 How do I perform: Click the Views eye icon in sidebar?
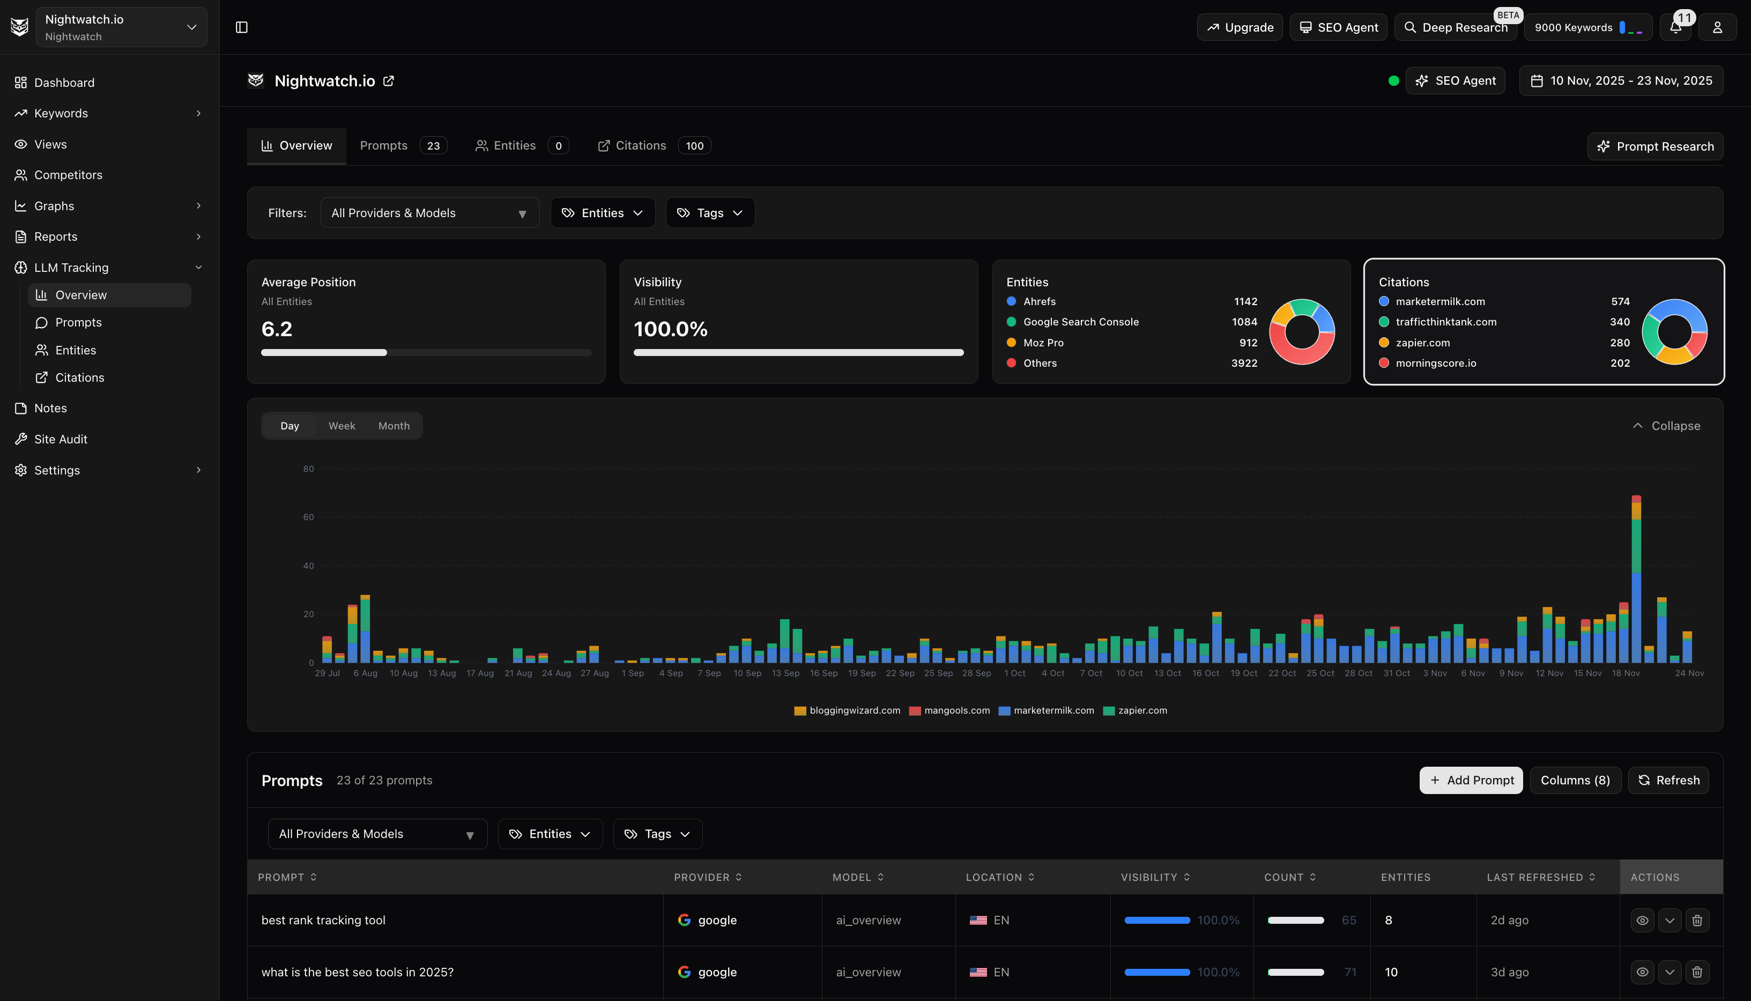coord(20,144)
